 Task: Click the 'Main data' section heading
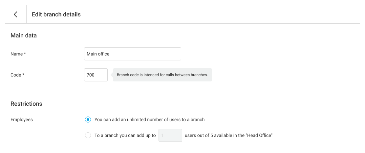(24, 35)
